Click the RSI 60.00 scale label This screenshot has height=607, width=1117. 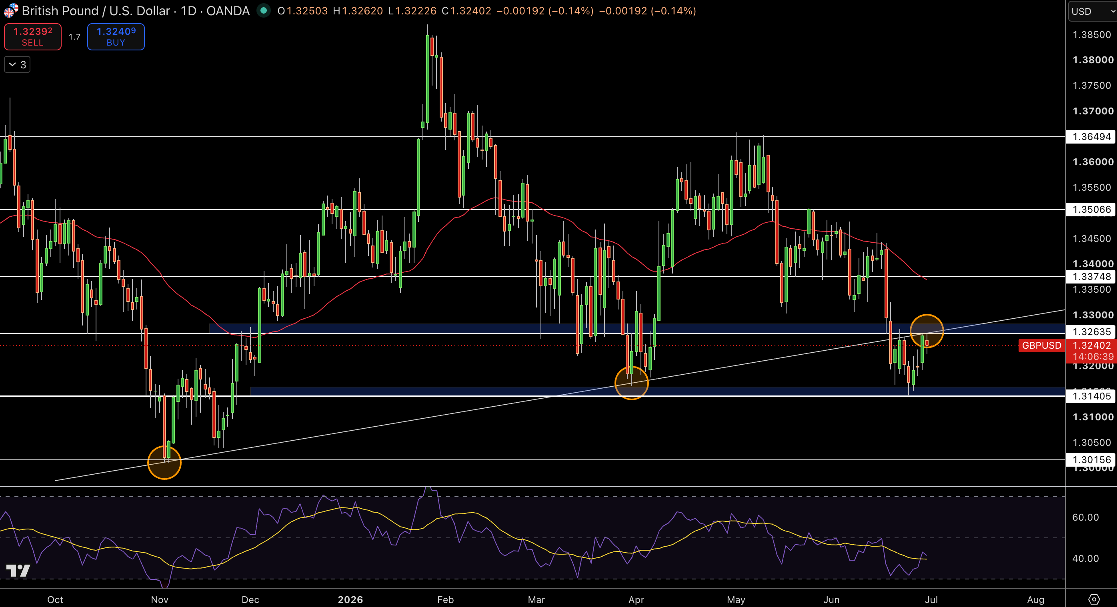1086,517
